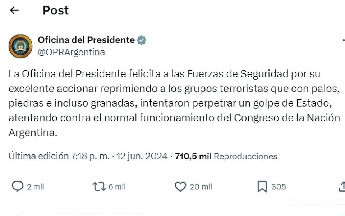View the "710,5 mil Reproducciones" view count
Screen dimensions: 345x216
coord(226,156)
